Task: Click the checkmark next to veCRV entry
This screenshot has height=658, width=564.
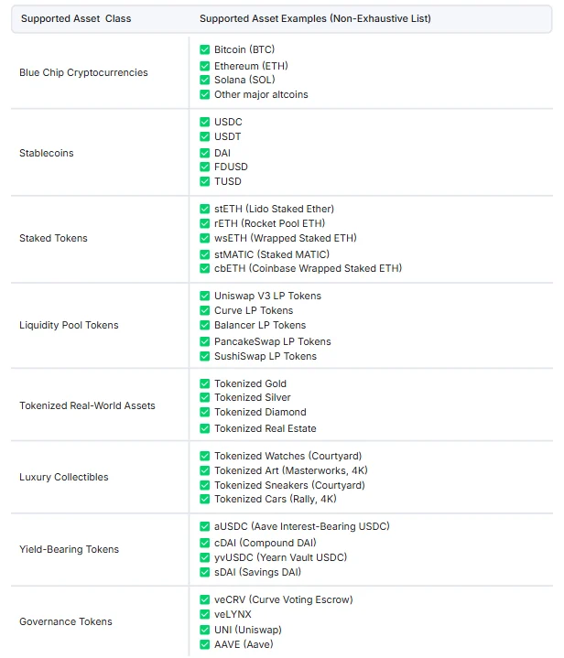Action: (205, 599)
